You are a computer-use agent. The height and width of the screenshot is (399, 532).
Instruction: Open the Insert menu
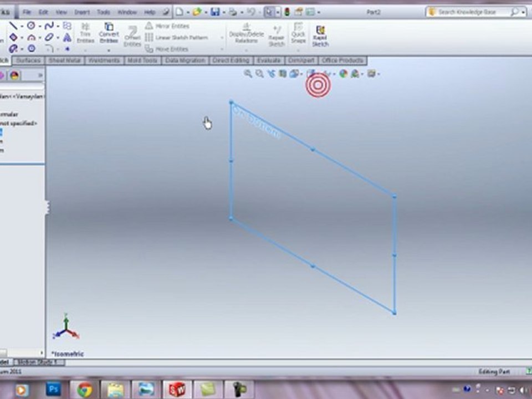point(82,12)
